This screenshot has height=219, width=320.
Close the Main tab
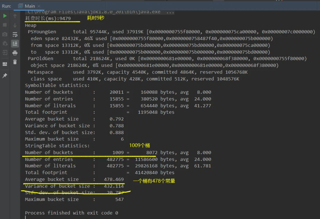(39, 6)
